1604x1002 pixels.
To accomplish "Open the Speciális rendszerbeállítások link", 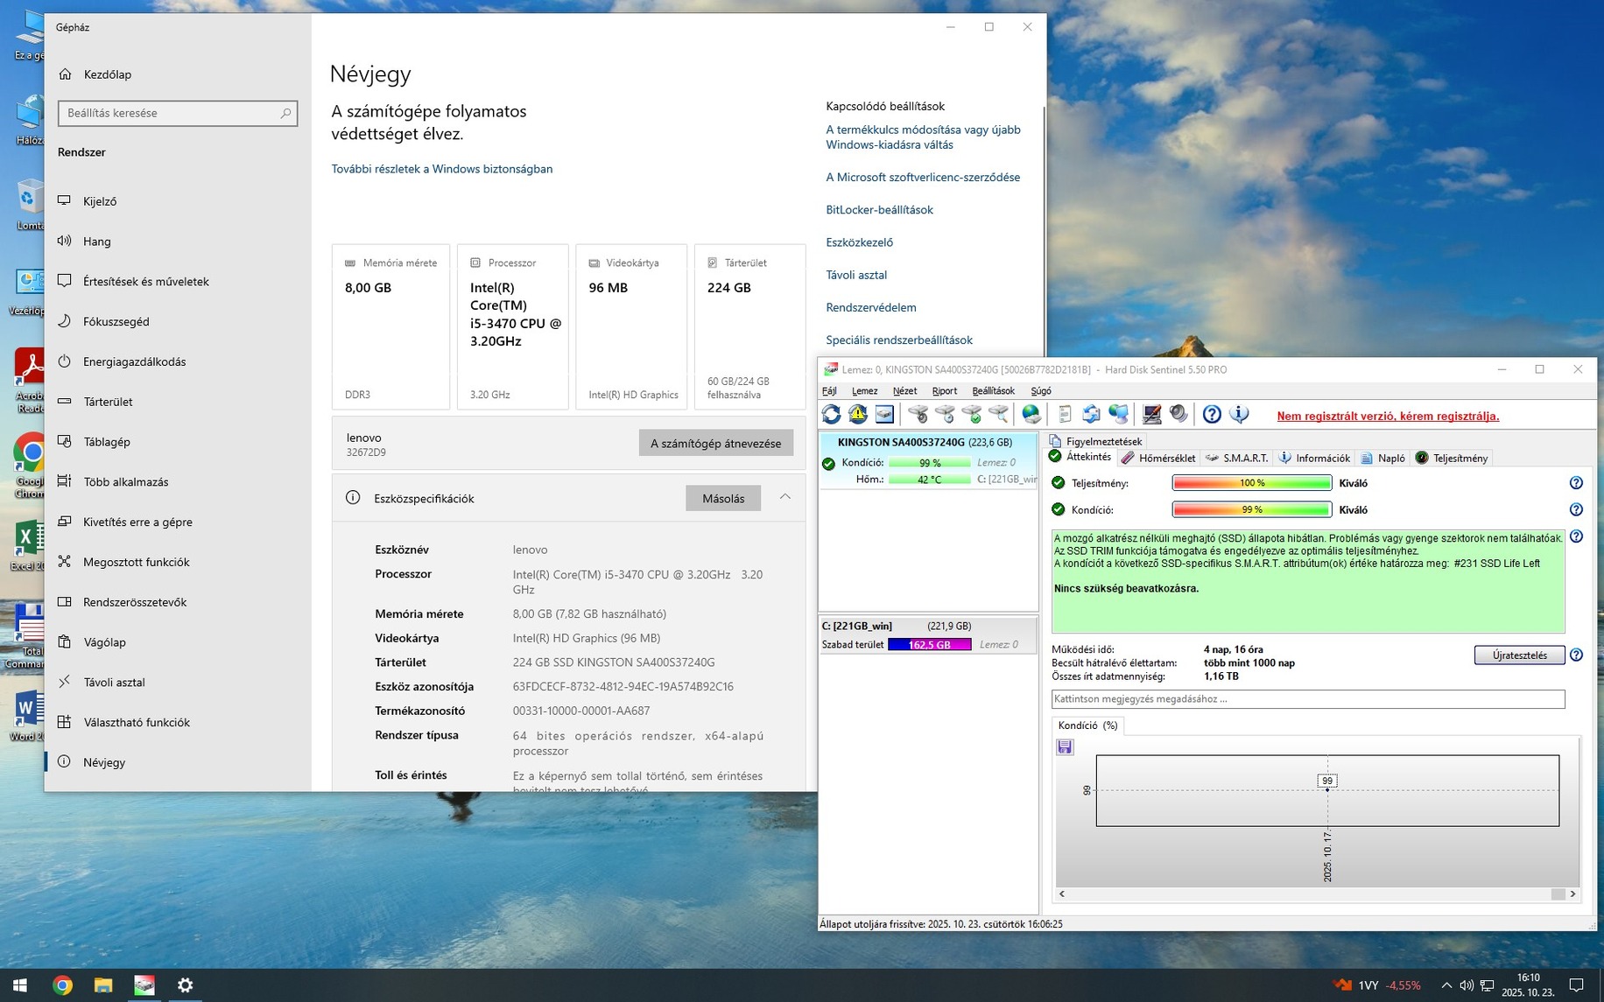I will [x=899, y=340].
